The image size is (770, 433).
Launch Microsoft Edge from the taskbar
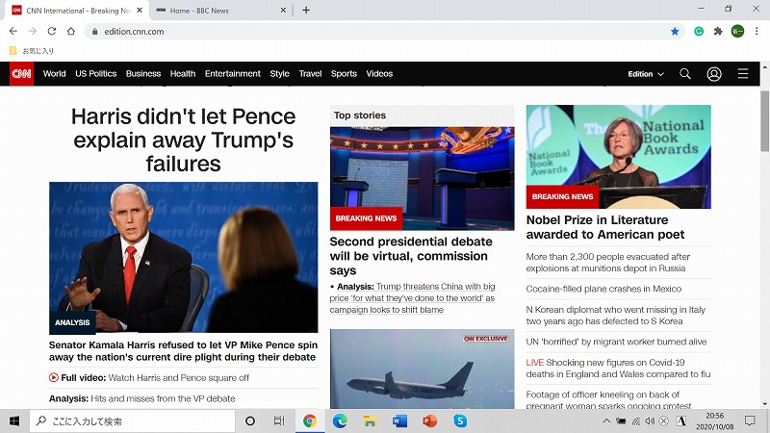[x=340, y=420]
